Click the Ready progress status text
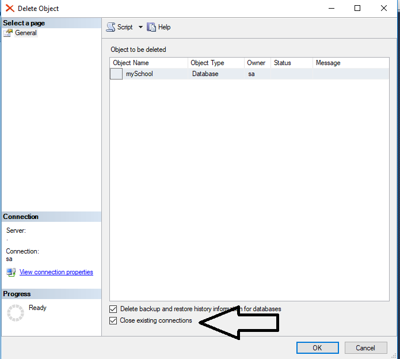Image resolution: width=400 pixels, height=359 pixels. click(x=37, y=308)
